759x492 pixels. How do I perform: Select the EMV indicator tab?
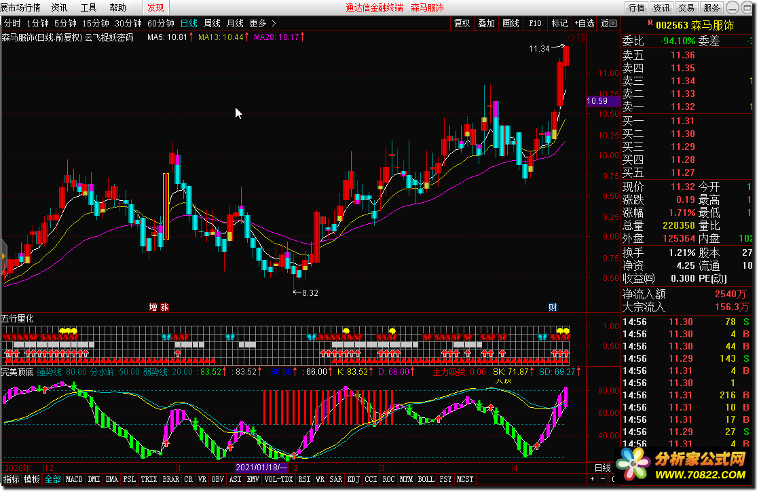[x=253, y=479]
